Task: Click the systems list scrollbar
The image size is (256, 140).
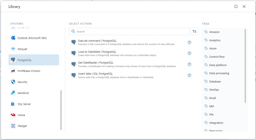Action: (x=61, y=110)
